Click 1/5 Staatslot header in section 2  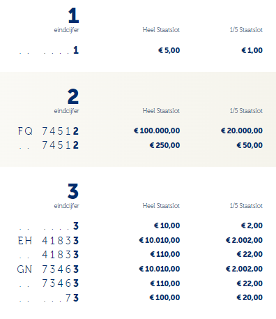coord(246,111)
